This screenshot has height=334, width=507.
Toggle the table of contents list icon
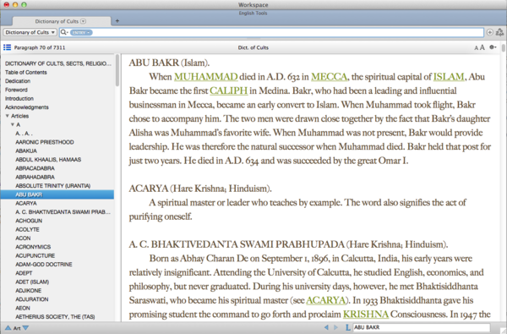pos(7,47)
